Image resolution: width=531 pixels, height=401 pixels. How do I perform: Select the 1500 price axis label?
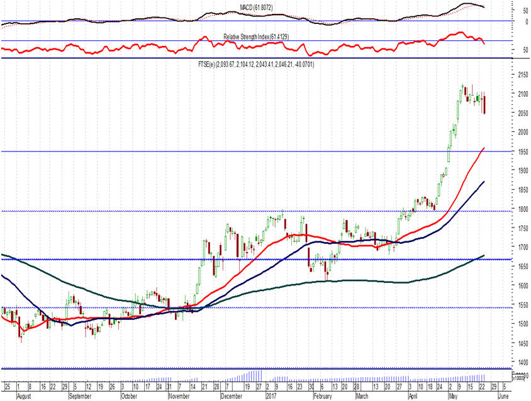point(523,324)
